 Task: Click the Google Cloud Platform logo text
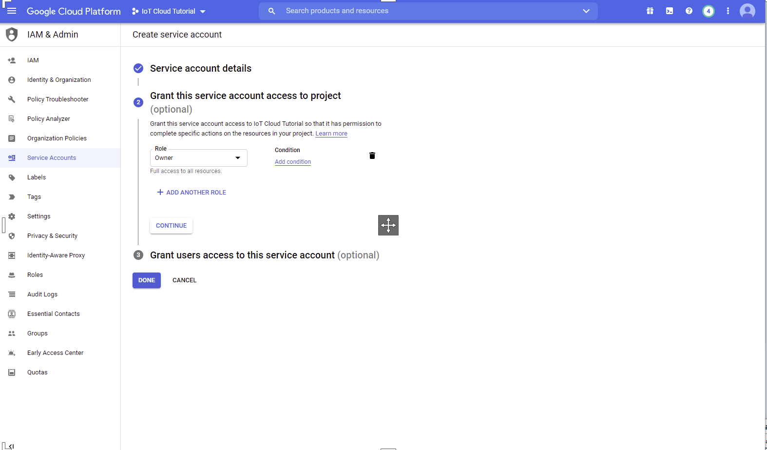point(74,11)
